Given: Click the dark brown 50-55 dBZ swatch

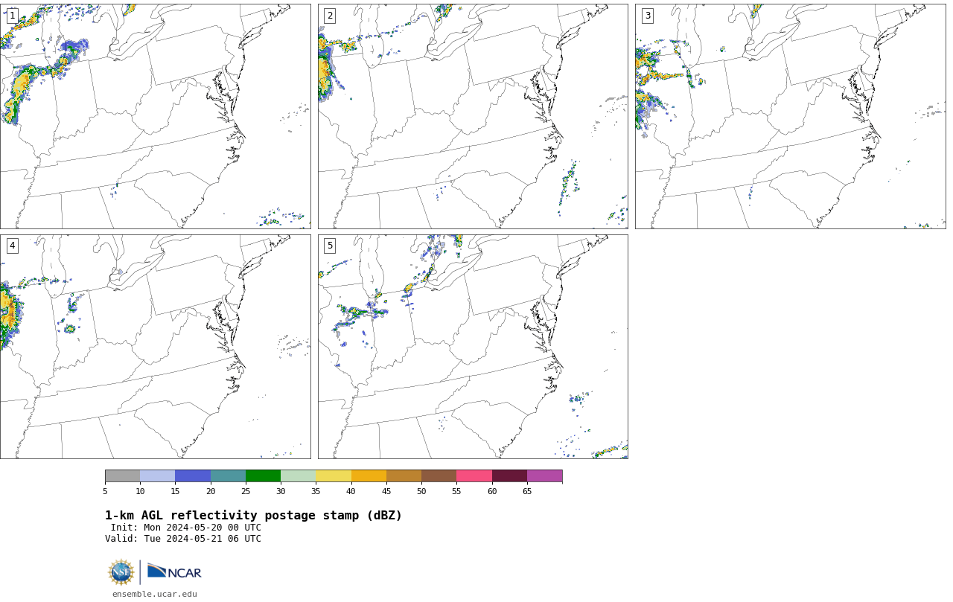Looking at the screenshot, I should [x=439, y=476].
